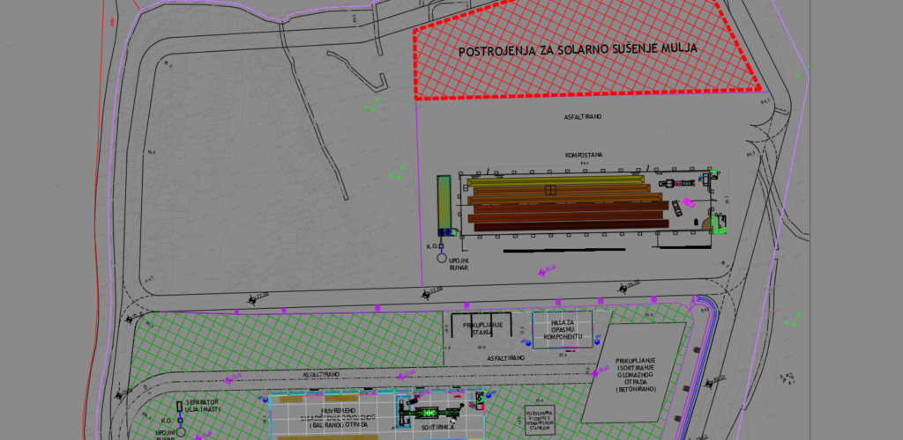This screenshot has height=440, width=903.
Task: Click the blue pump symbol below green tank
Action: [x=445, y=232]
